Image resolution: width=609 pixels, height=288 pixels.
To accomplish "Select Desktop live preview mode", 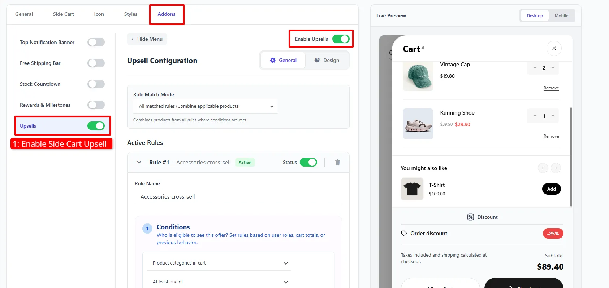I will click(535, 16).
